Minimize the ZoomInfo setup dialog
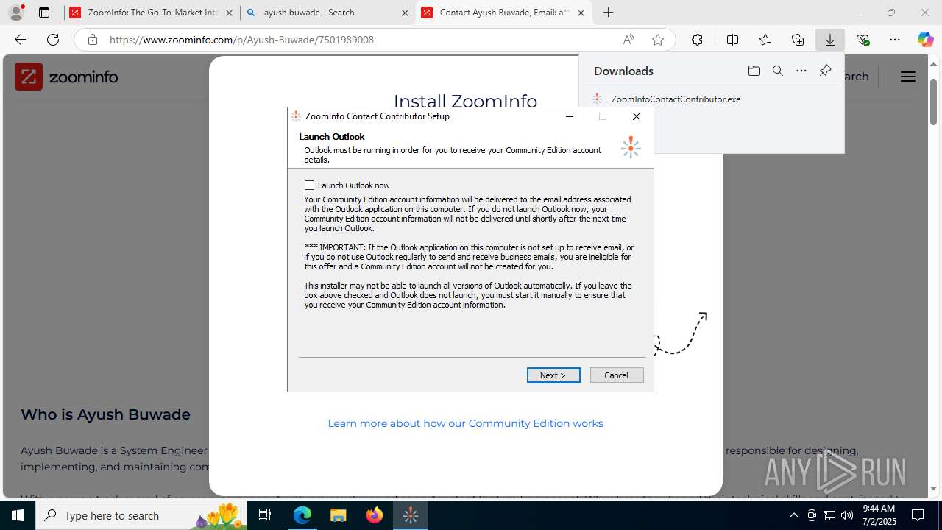 tap(569, 116)
